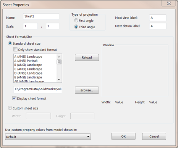Click the sheet size list scroll down arrow
The width and height of the screenshot is (178, 148).
pos(59,80)
